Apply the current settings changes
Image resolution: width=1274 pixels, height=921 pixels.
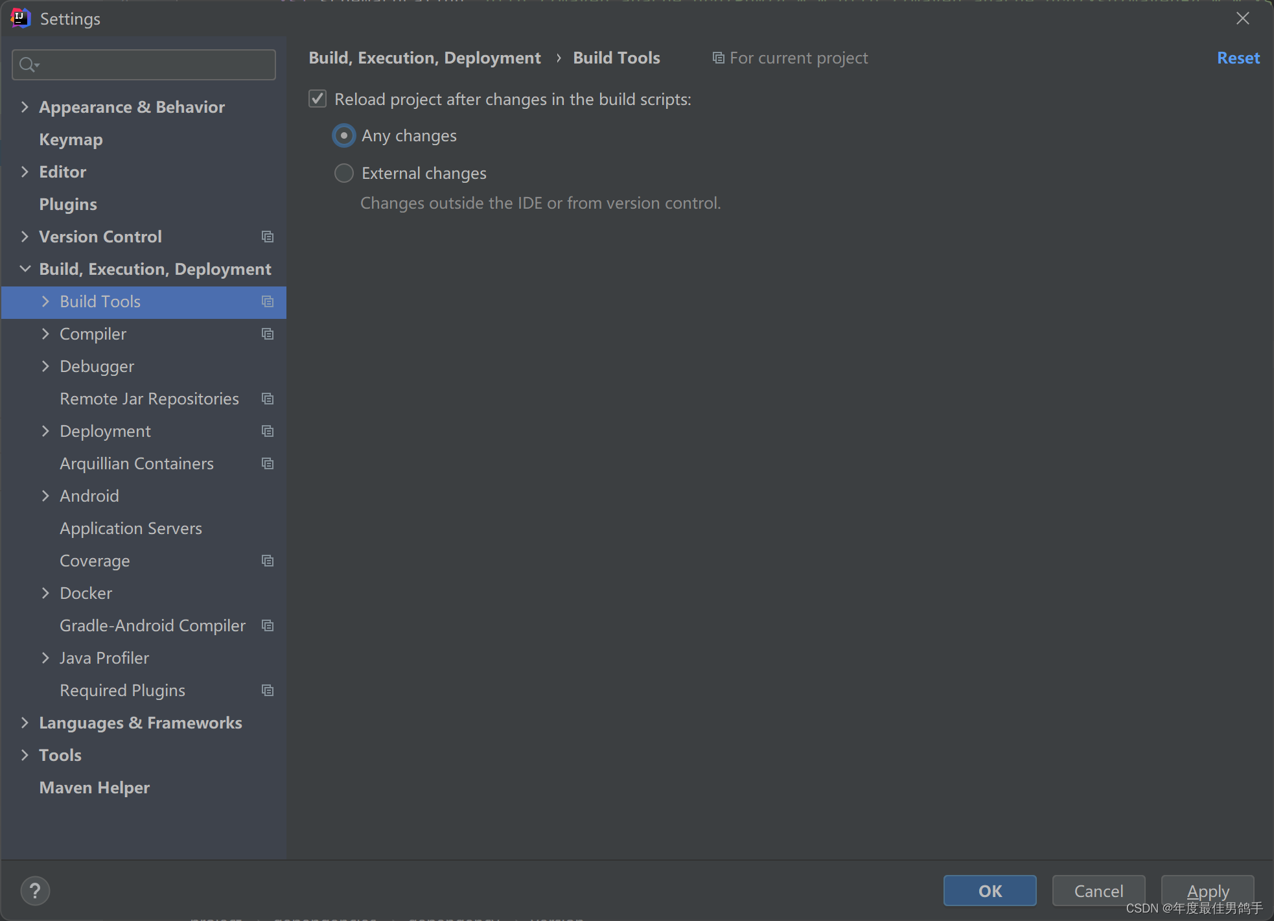point(1207,891)
